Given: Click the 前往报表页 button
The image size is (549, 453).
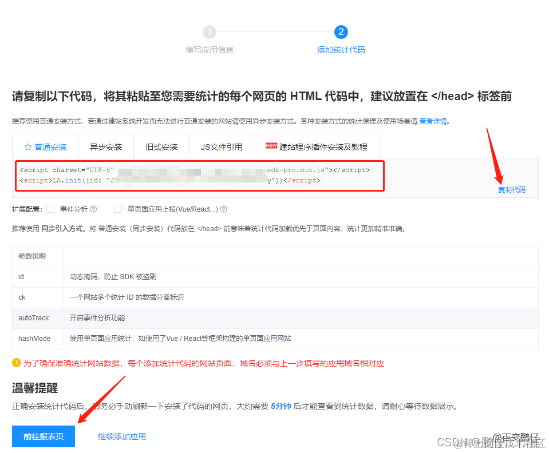Looking at the screenshot, I should (44, 436).
